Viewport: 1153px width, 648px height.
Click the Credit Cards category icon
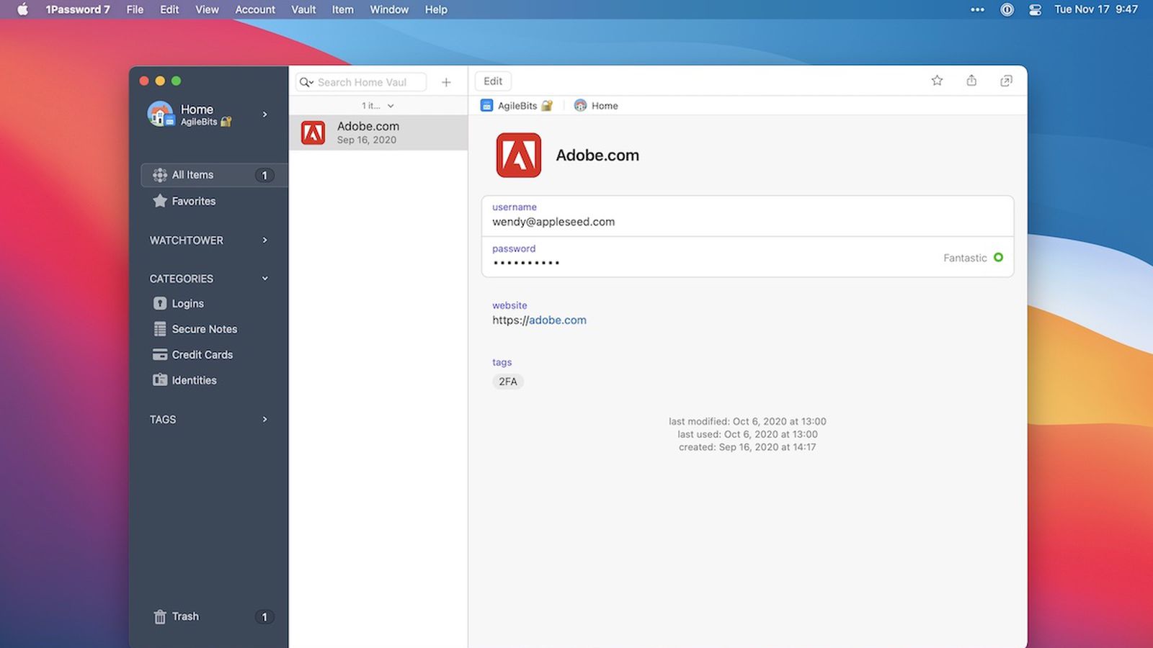(x=160, y=354)
